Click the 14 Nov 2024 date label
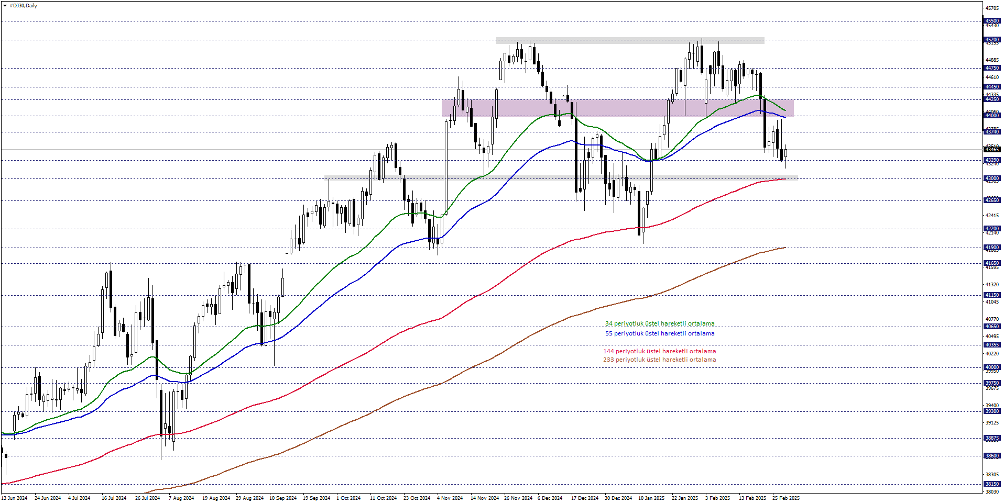Viewport: 1004px width, 504px height. (x=484, y=498)
